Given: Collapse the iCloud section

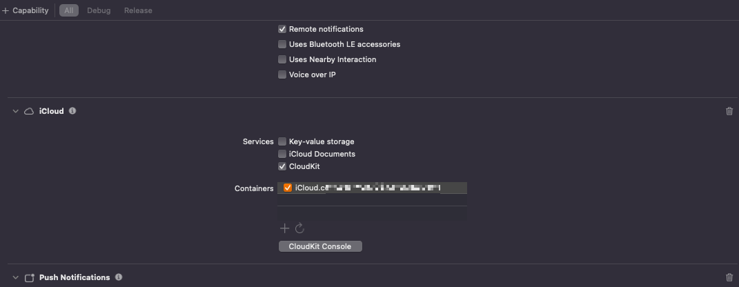Looking at the screenshot, I should click(16, 111).
